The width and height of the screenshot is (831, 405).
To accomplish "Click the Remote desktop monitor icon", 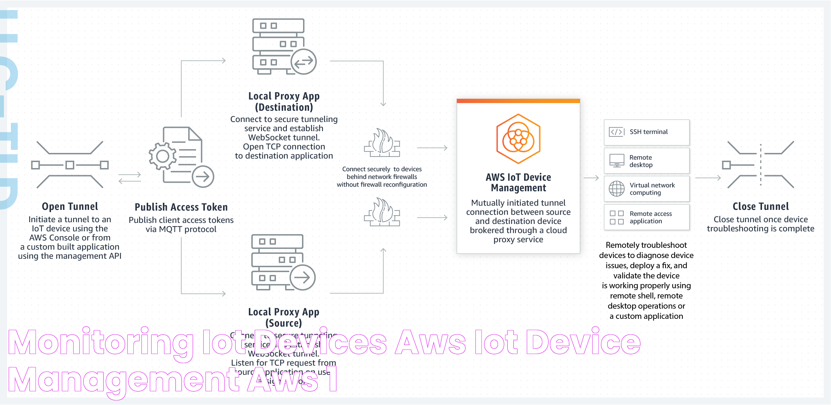I will point(617,161).
